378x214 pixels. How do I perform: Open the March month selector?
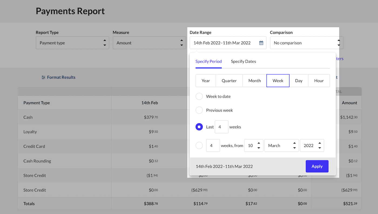tap(282, 146)
